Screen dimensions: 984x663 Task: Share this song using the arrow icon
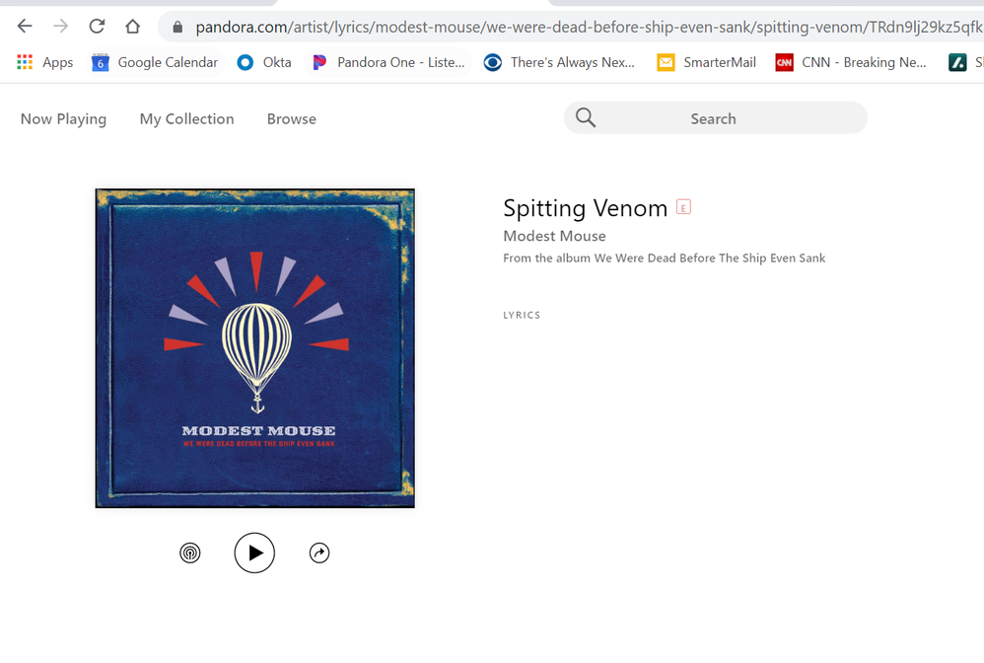coord(319,553)
